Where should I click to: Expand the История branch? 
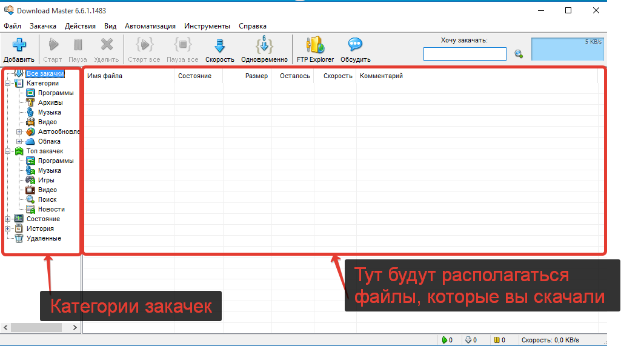(x=7, y=228)
